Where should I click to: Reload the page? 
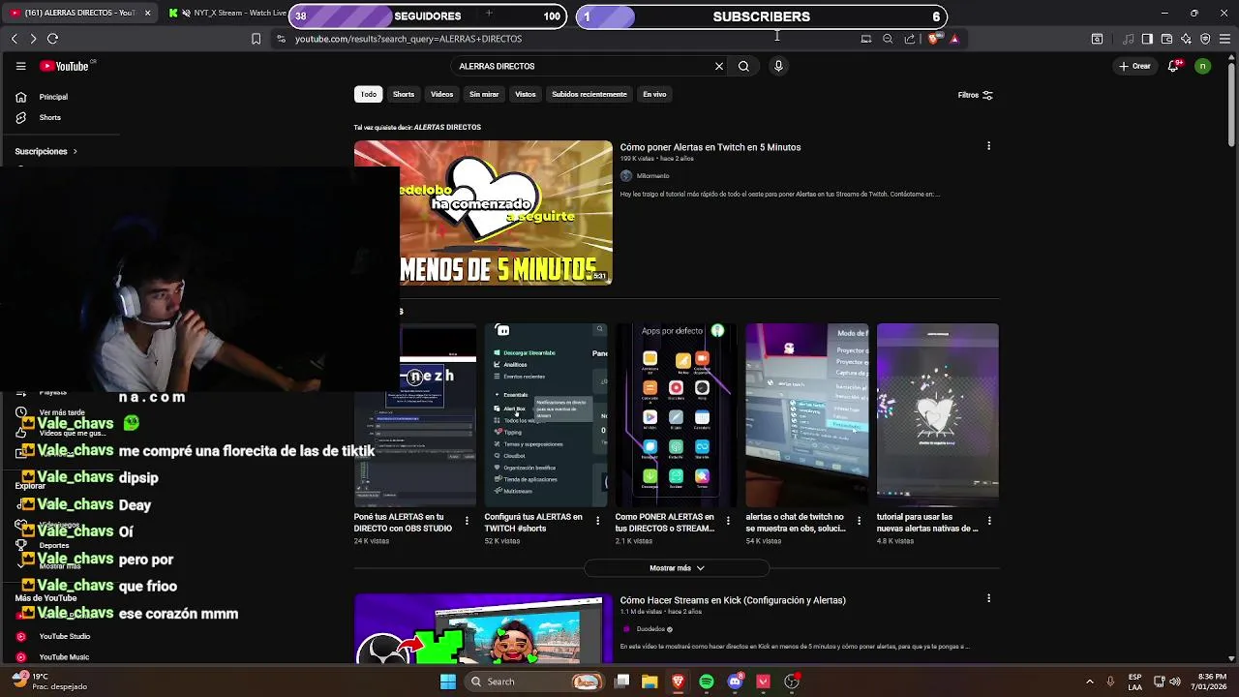(x=52, y=39)
